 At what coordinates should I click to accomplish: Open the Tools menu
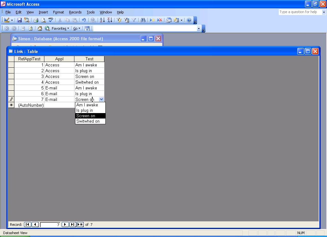click(91, 12)
